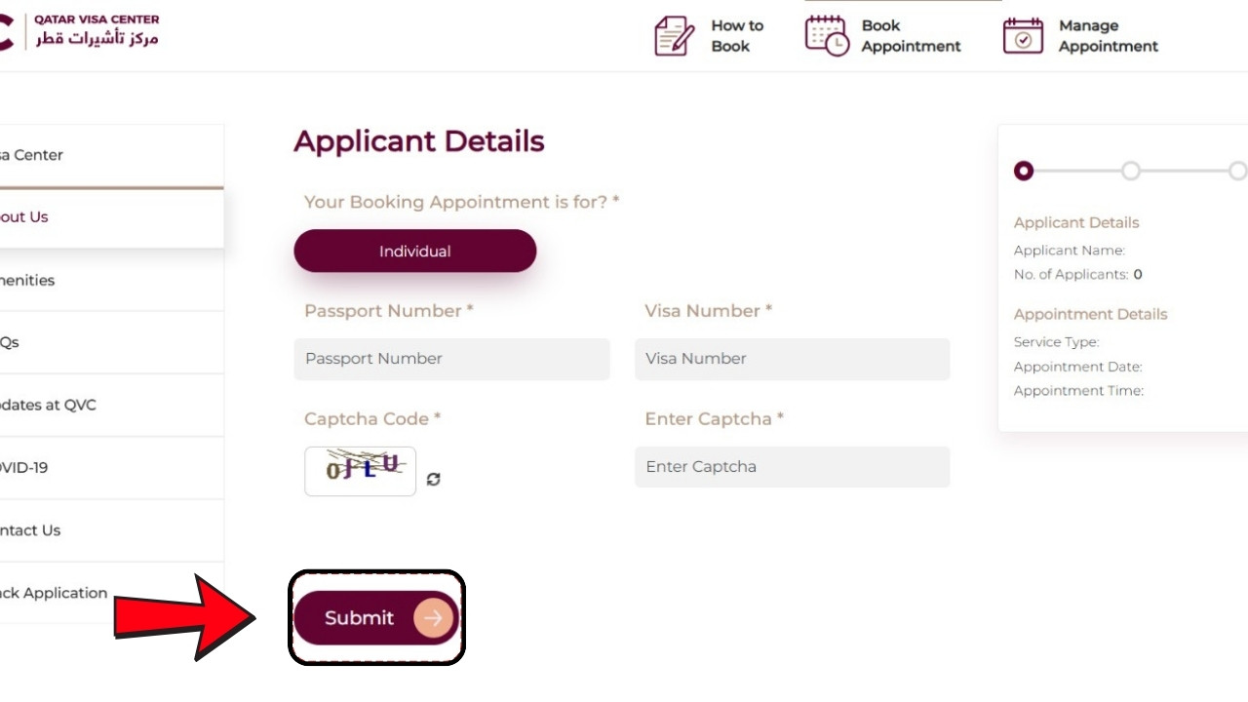Click the Book Appointment calendar icon
Image resolution: width=1248 pixels, height=702 pixels.
pos(827,35)
